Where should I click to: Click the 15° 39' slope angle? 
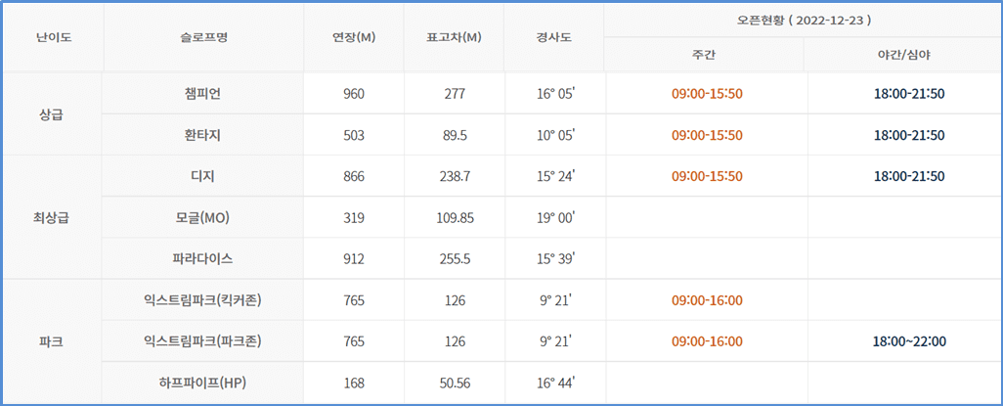coord(556,258)
